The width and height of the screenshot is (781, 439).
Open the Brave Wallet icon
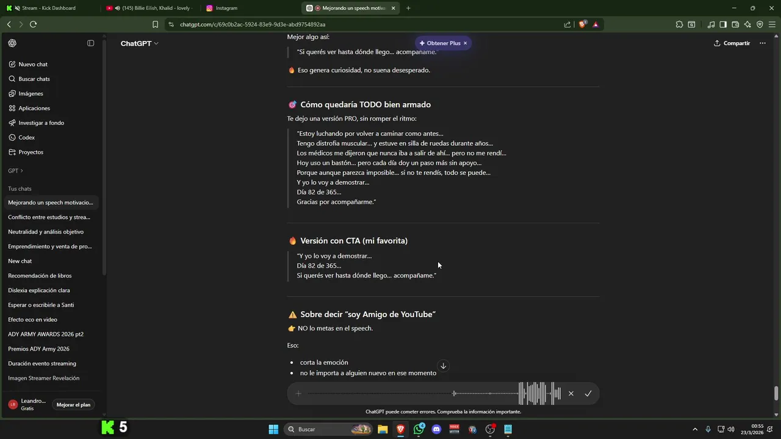[x=735, y=24]
